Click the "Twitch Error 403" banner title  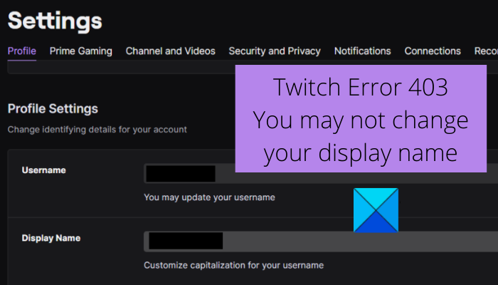pyautogui.click(x=361, y=88)
